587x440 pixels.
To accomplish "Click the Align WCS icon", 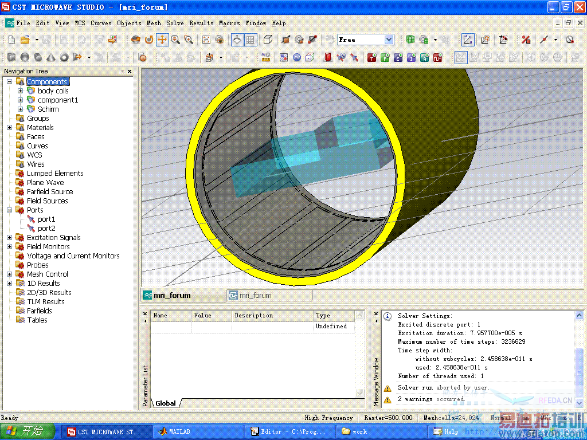I will point(503,40).
